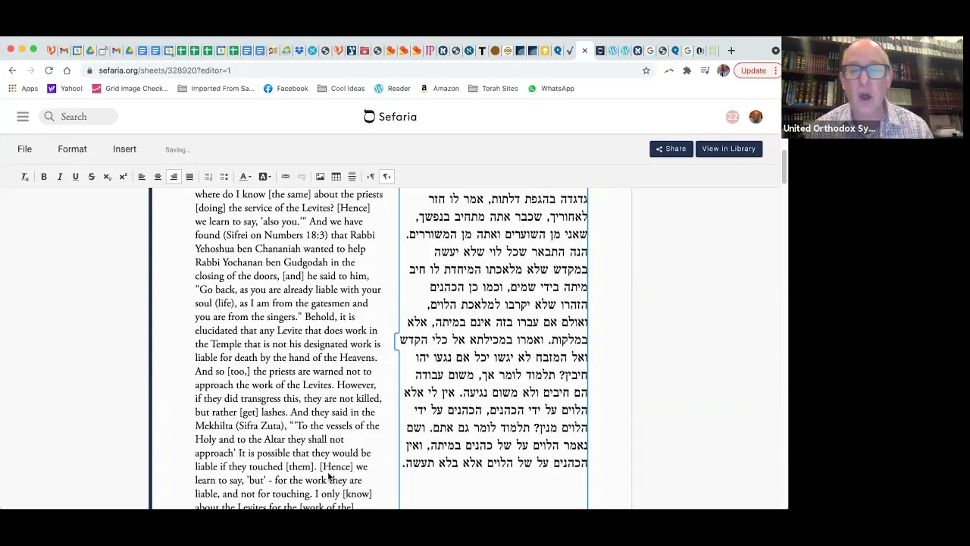
Task: Justify the text
Action: click(x=189, y=177)
